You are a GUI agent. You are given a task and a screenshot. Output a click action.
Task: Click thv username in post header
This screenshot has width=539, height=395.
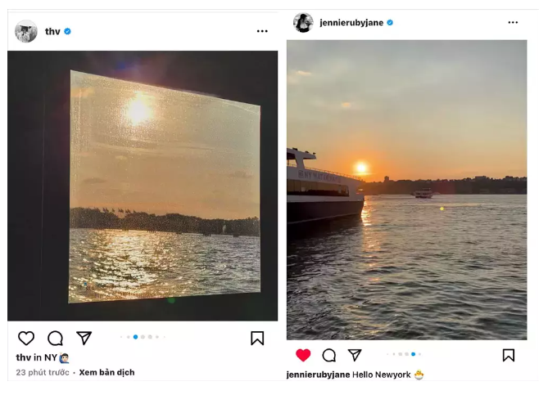[52, 31]
